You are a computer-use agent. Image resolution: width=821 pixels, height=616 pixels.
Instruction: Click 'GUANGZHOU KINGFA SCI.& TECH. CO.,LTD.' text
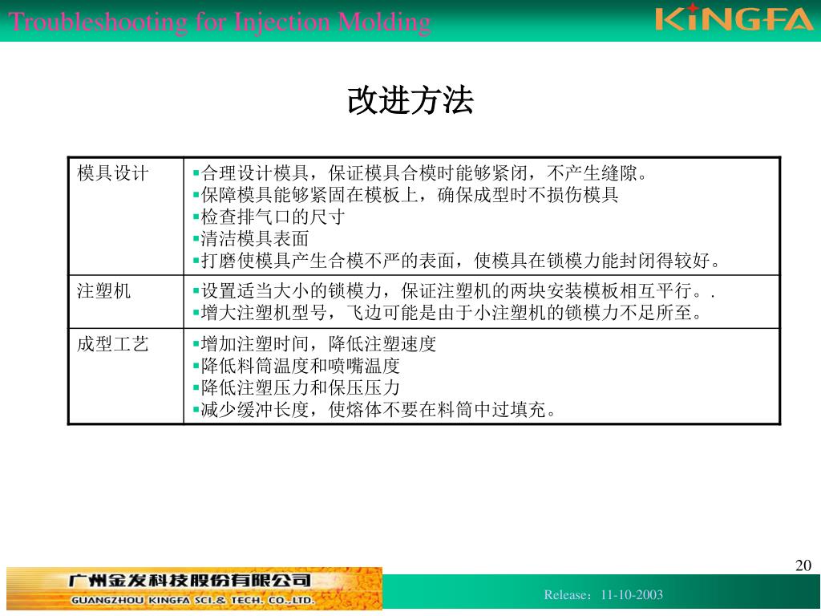[x=192, y=600]
